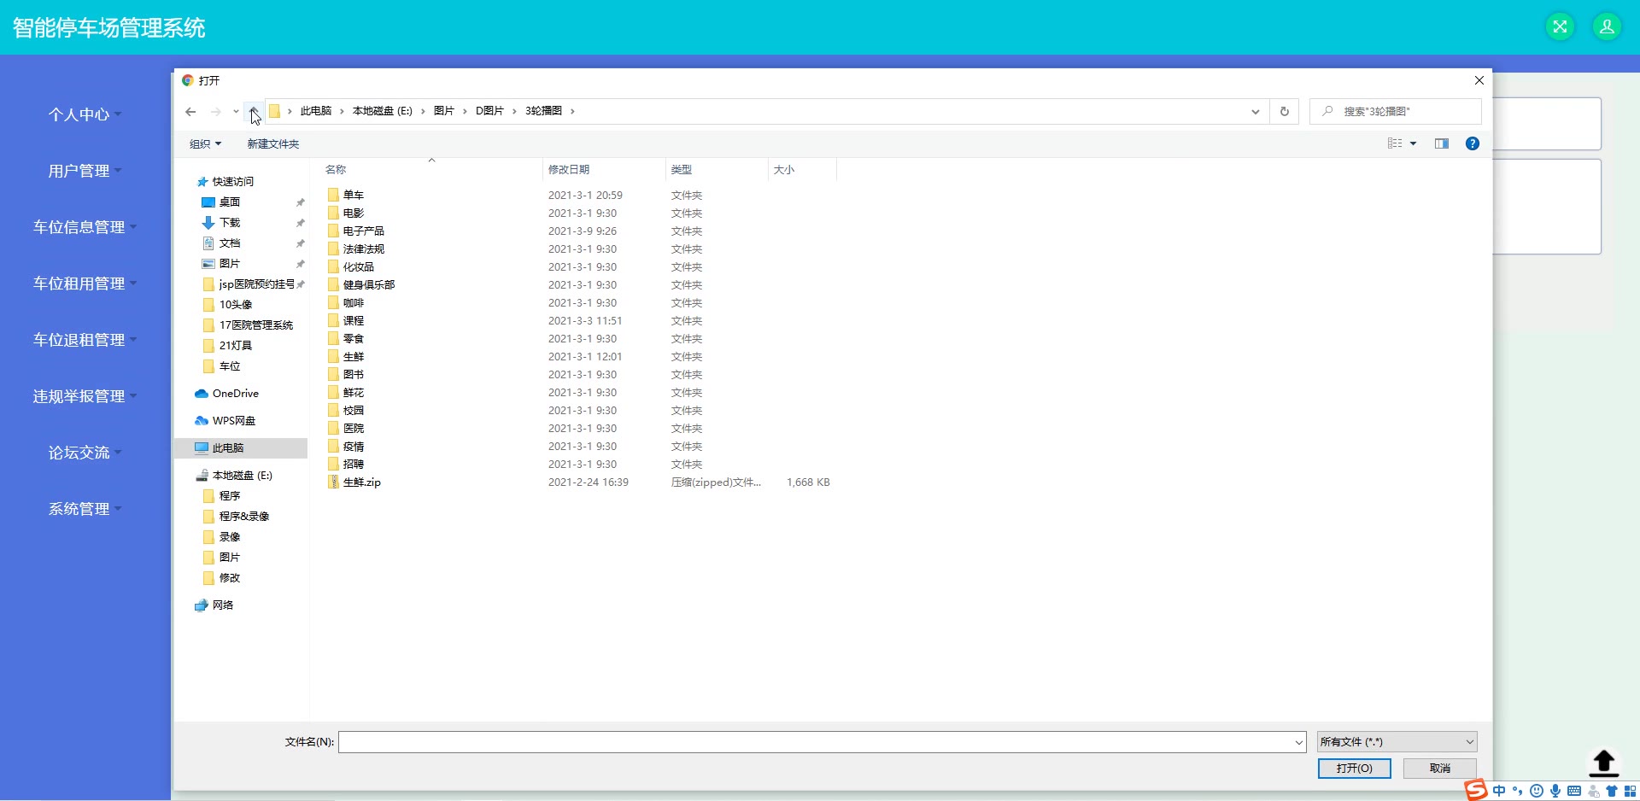Expand 用户管理 sidebar menu

coord(85,171)
